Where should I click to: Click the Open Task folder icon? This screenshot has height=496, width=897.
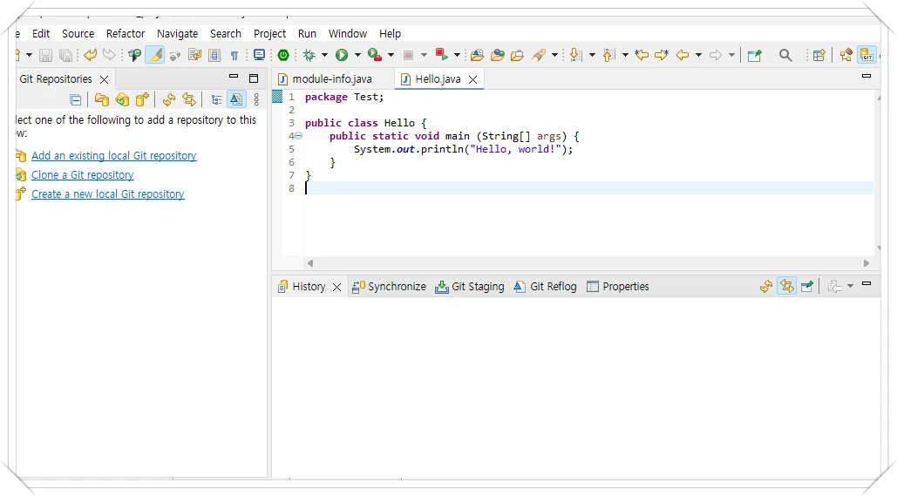click(x=517, y=55)
